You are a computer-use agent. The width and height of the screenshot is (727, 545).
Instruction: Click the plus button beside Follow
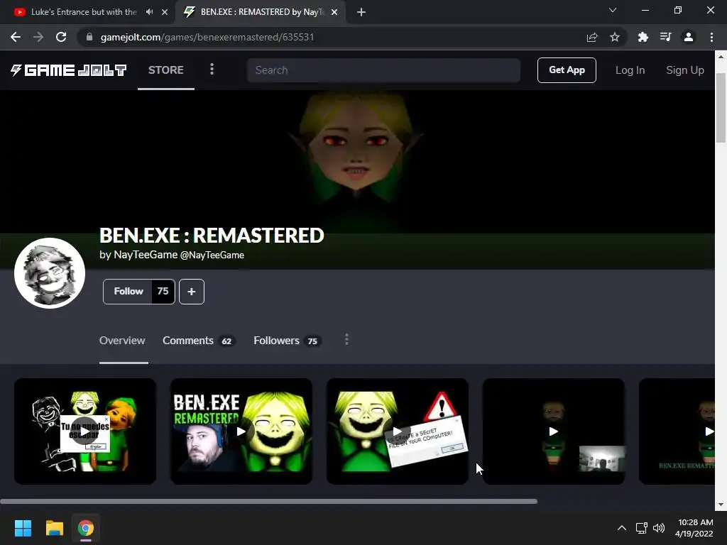click(x=192, y=292)
